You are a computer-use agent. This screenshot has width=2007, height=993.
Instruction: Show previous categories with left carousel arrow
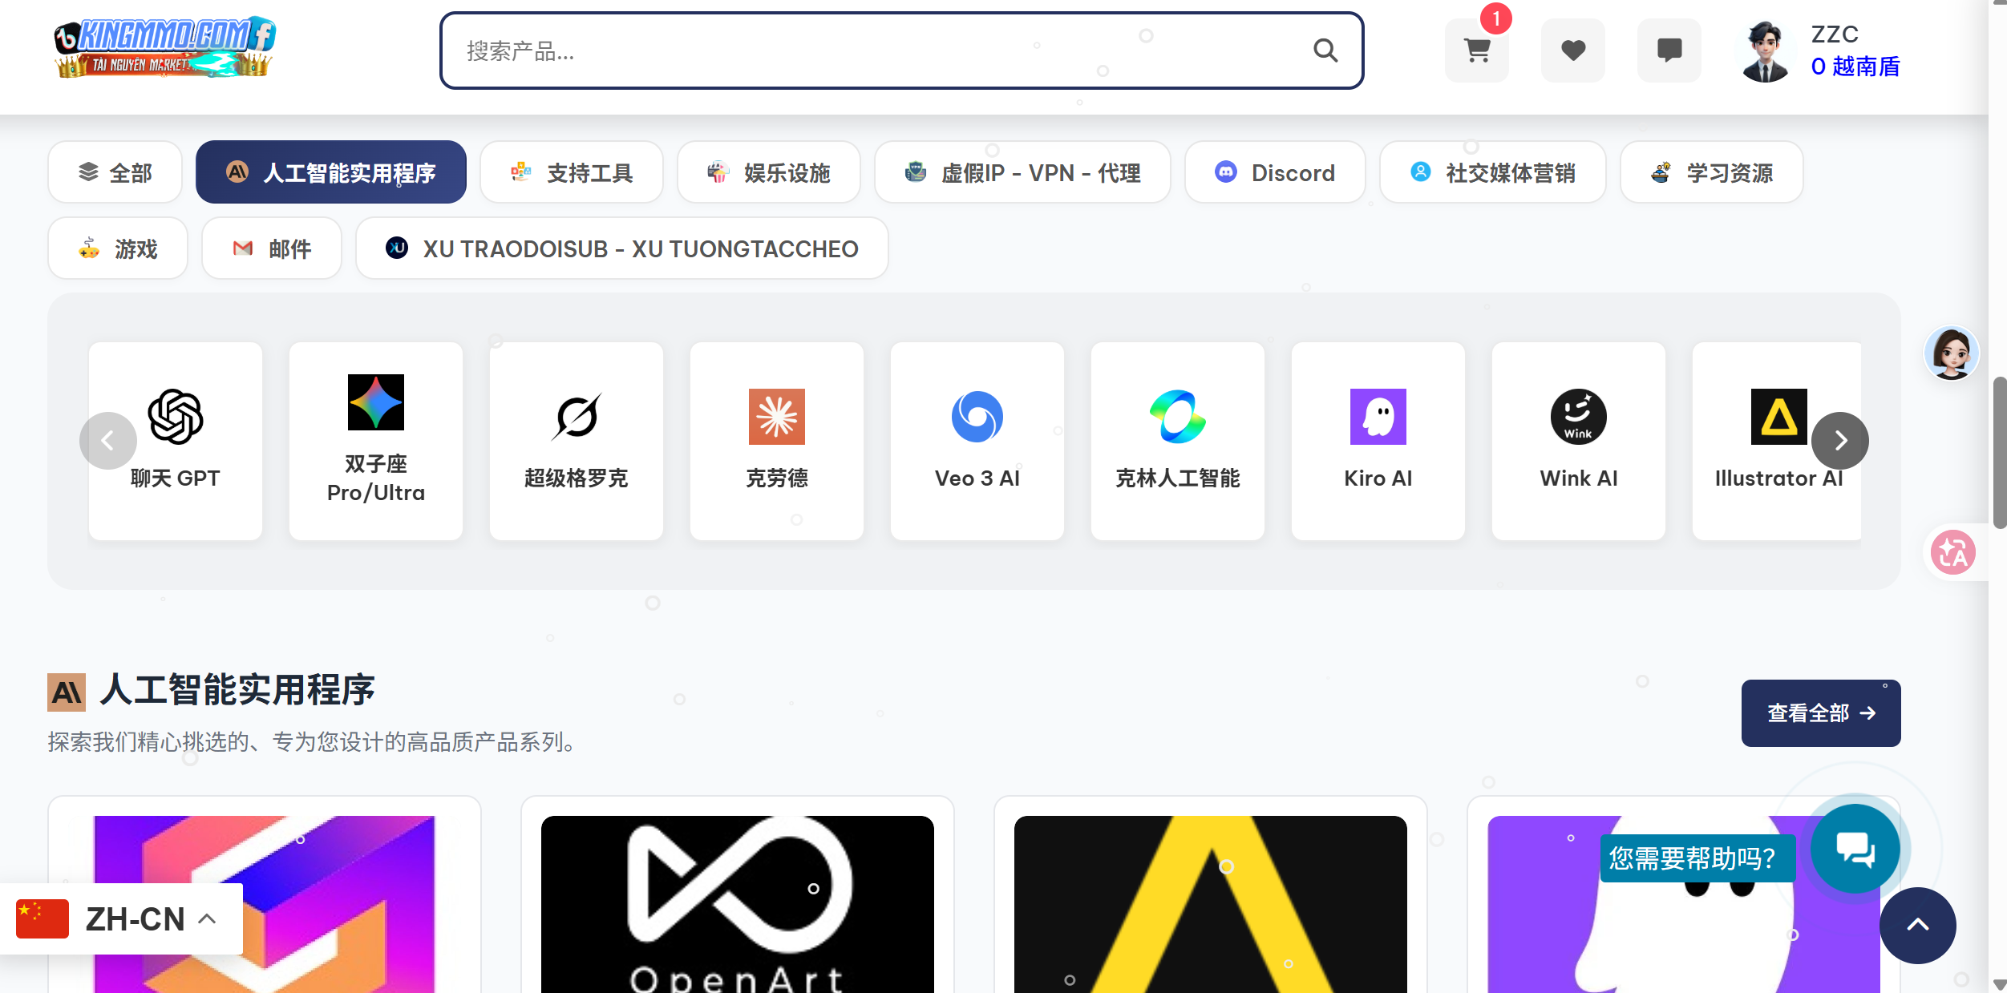coord(107,441)
